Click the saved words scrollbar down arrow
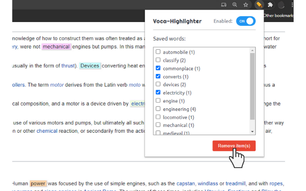The height and width of the screenshot is (191, 306). pyautogui.click(x=252, y=132)
